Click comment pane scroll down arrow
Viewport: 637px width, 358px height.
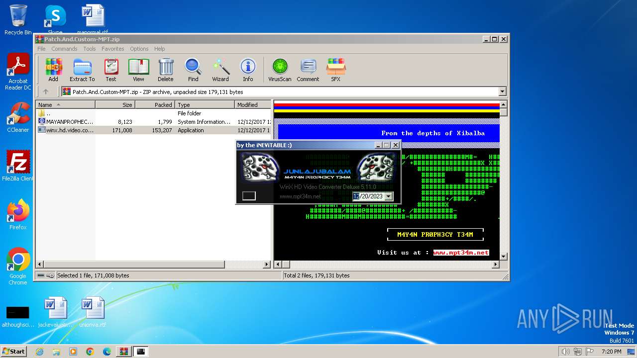click(503, 257)
